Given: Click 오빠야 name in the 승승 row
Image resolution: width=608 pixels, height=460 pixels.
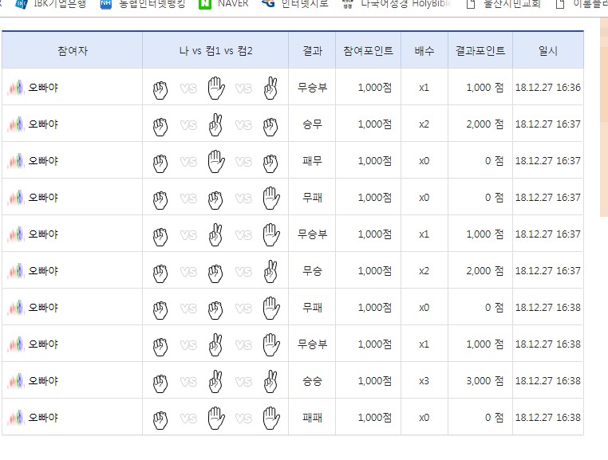Looking at the screenshot, I should pos(43,381).
